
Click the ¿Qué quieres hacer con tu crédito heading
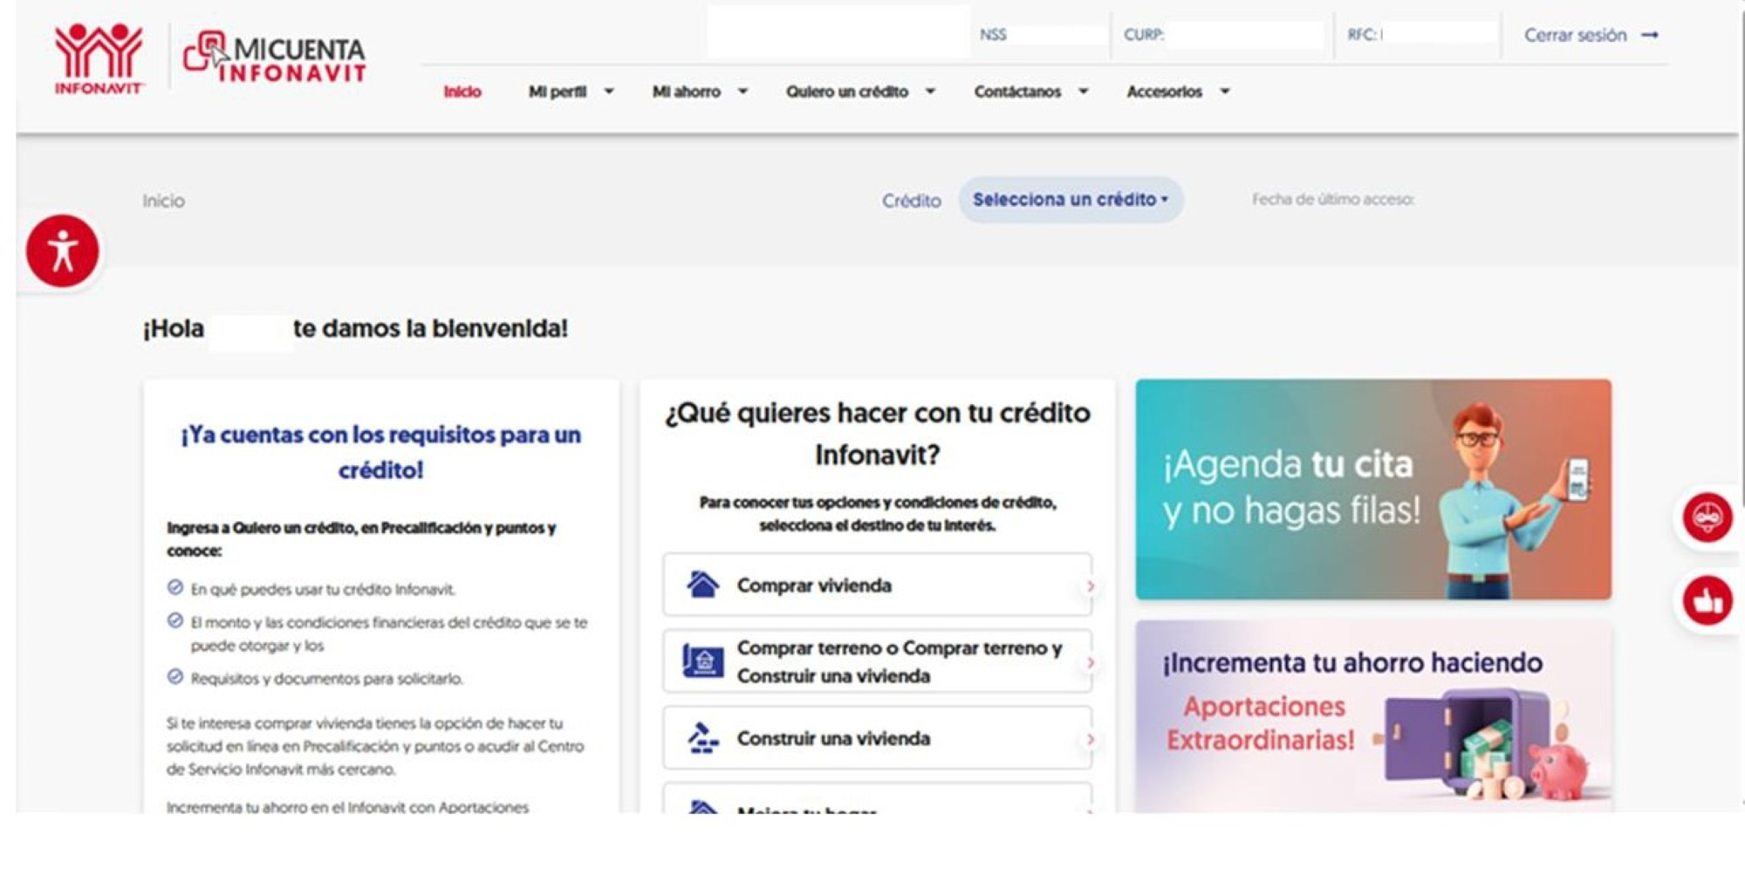(x=878, y=434)
